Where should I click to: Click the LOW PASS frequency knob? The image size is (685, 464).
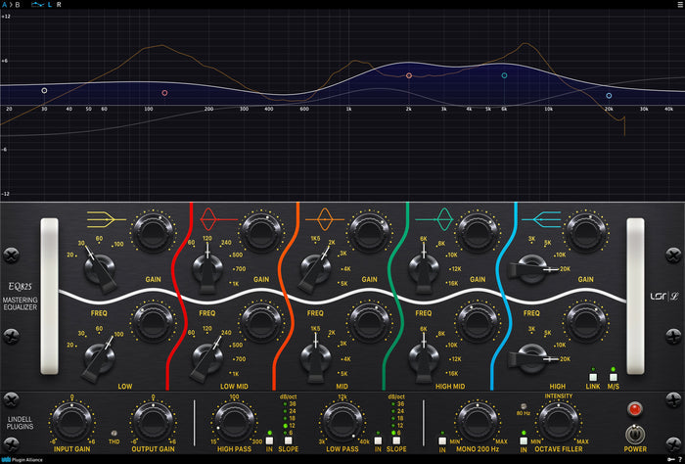click(x=342, y=421)
